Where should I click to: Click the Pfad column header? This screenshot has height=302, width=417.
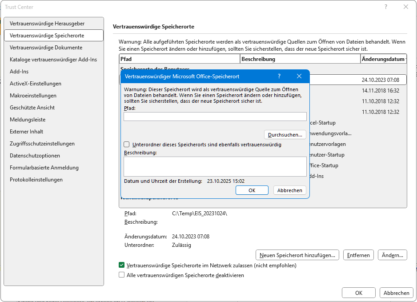[x=179, y=59]
